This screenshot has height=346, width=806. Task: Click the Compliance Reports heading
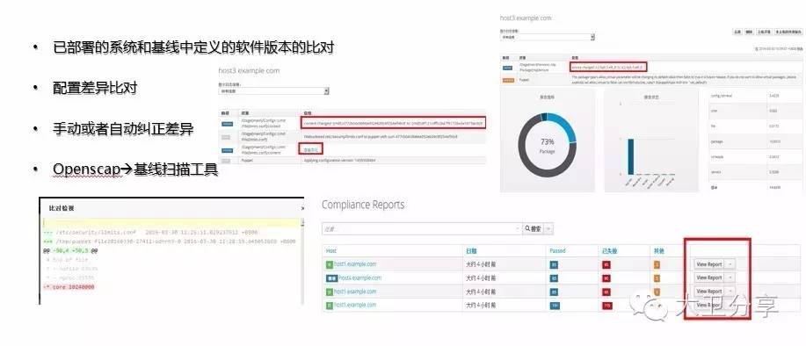(x=363, y=205)
